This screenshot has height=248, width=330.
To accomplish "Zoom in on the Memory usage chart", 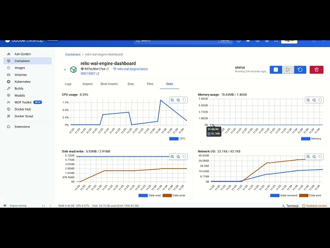I will pyautogui.click(x=308, y=100).
